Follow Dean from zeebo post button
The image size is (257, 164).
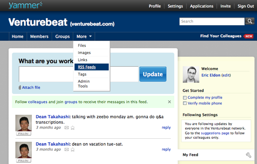24,134
